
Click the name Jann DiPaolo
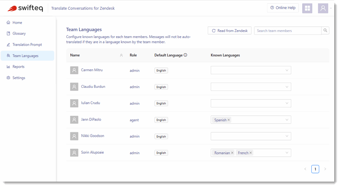91,119
